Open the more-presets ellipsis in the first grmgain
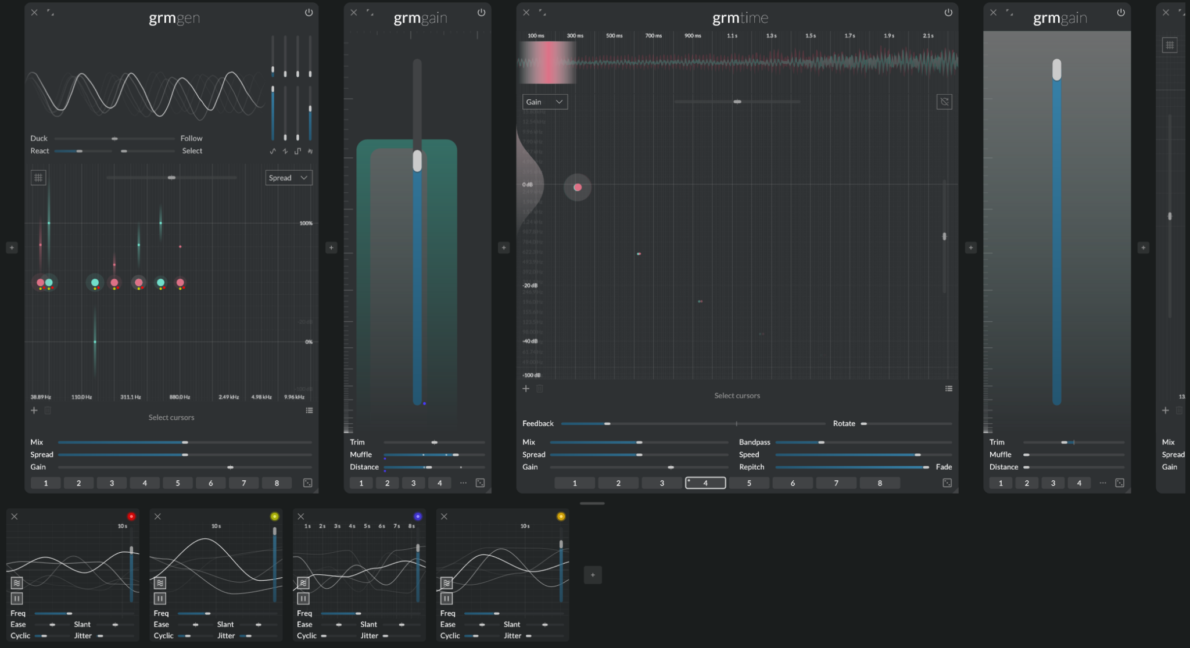 [x=463, y=483]
